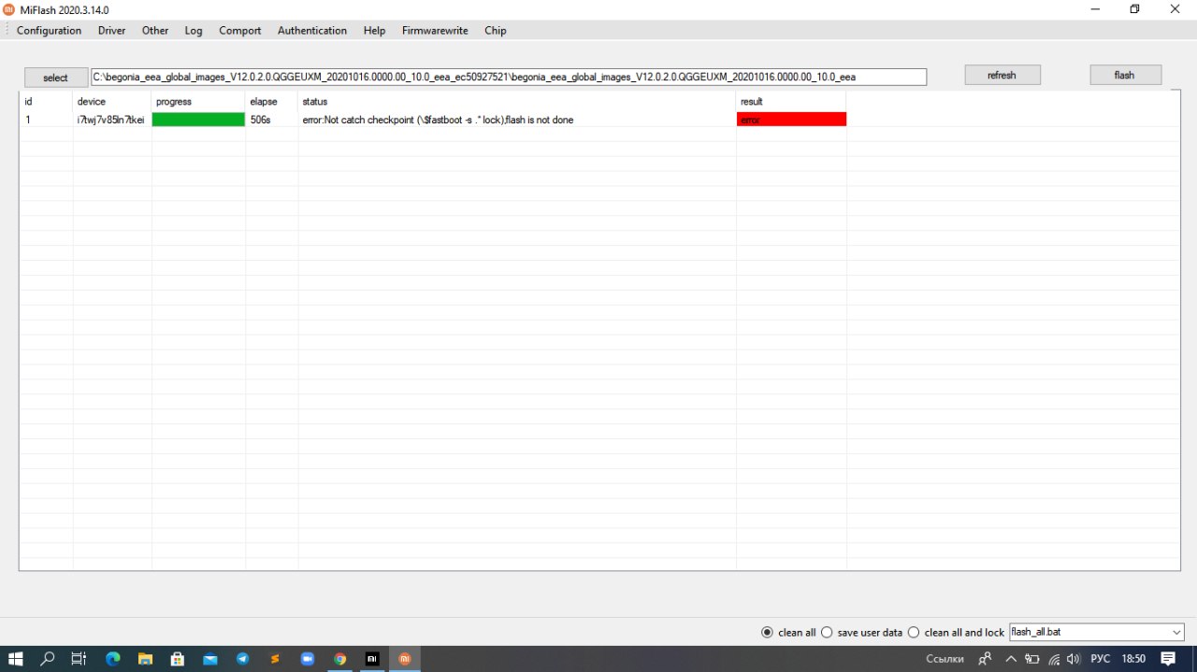Open the Configuration menu
Screen dimensions: 1197x672
click(x=49, y=30)
